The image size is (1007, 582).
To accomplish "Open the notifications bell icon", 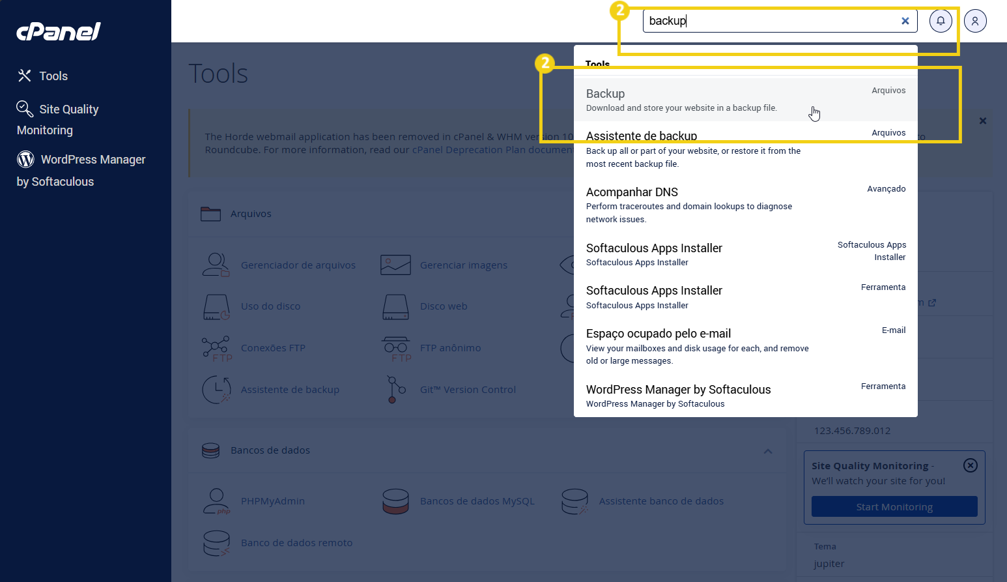I will tap(941, 21).
